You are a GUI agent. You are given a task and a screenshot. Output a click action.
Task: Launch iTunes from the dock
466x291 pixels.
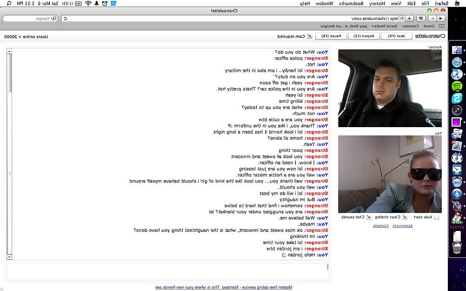tap(457, 74)
